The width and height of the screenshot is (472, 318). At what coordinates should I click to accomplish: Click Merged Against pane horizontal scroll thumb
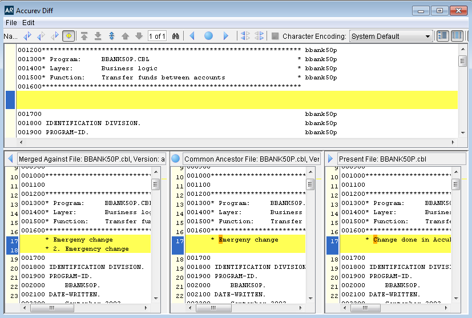point(52,308)
